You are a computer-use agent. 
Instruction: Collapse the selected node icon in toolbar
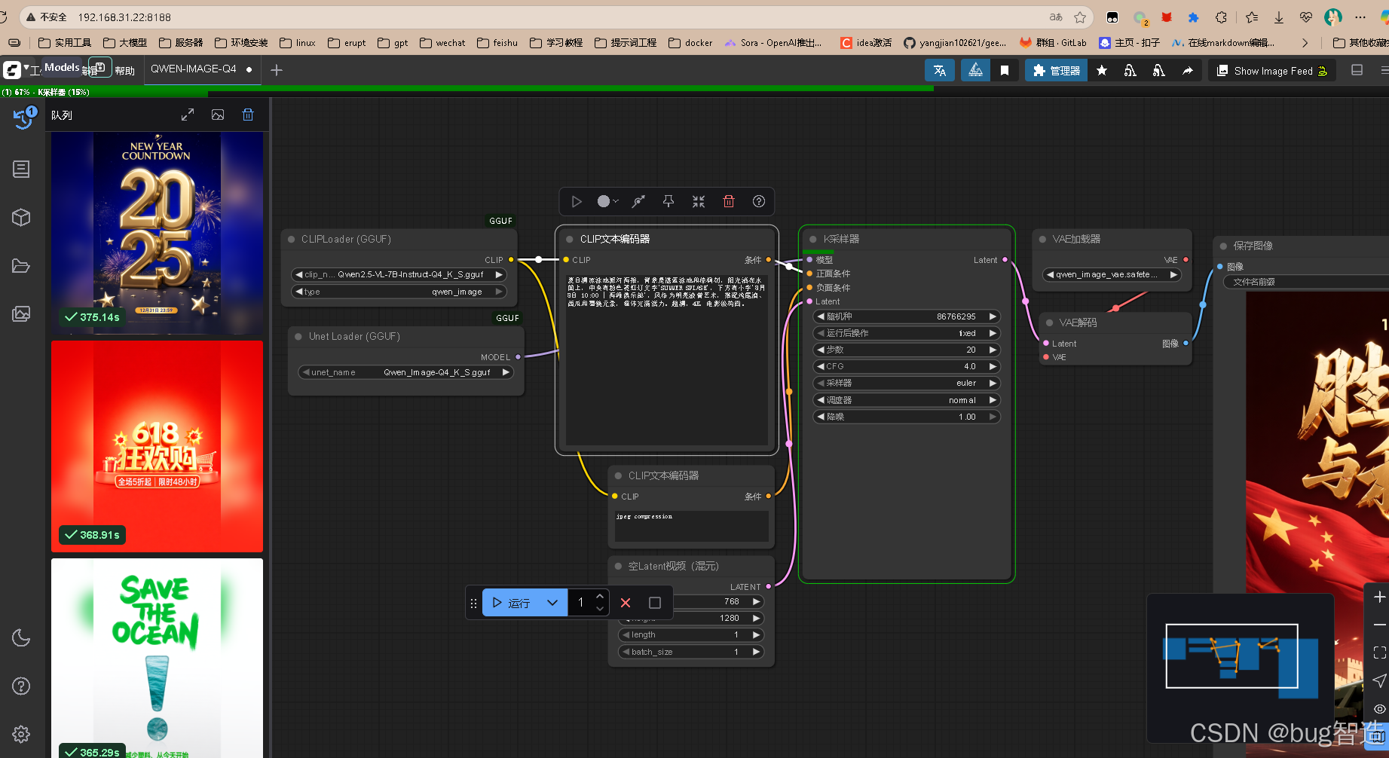pos(699,201)
